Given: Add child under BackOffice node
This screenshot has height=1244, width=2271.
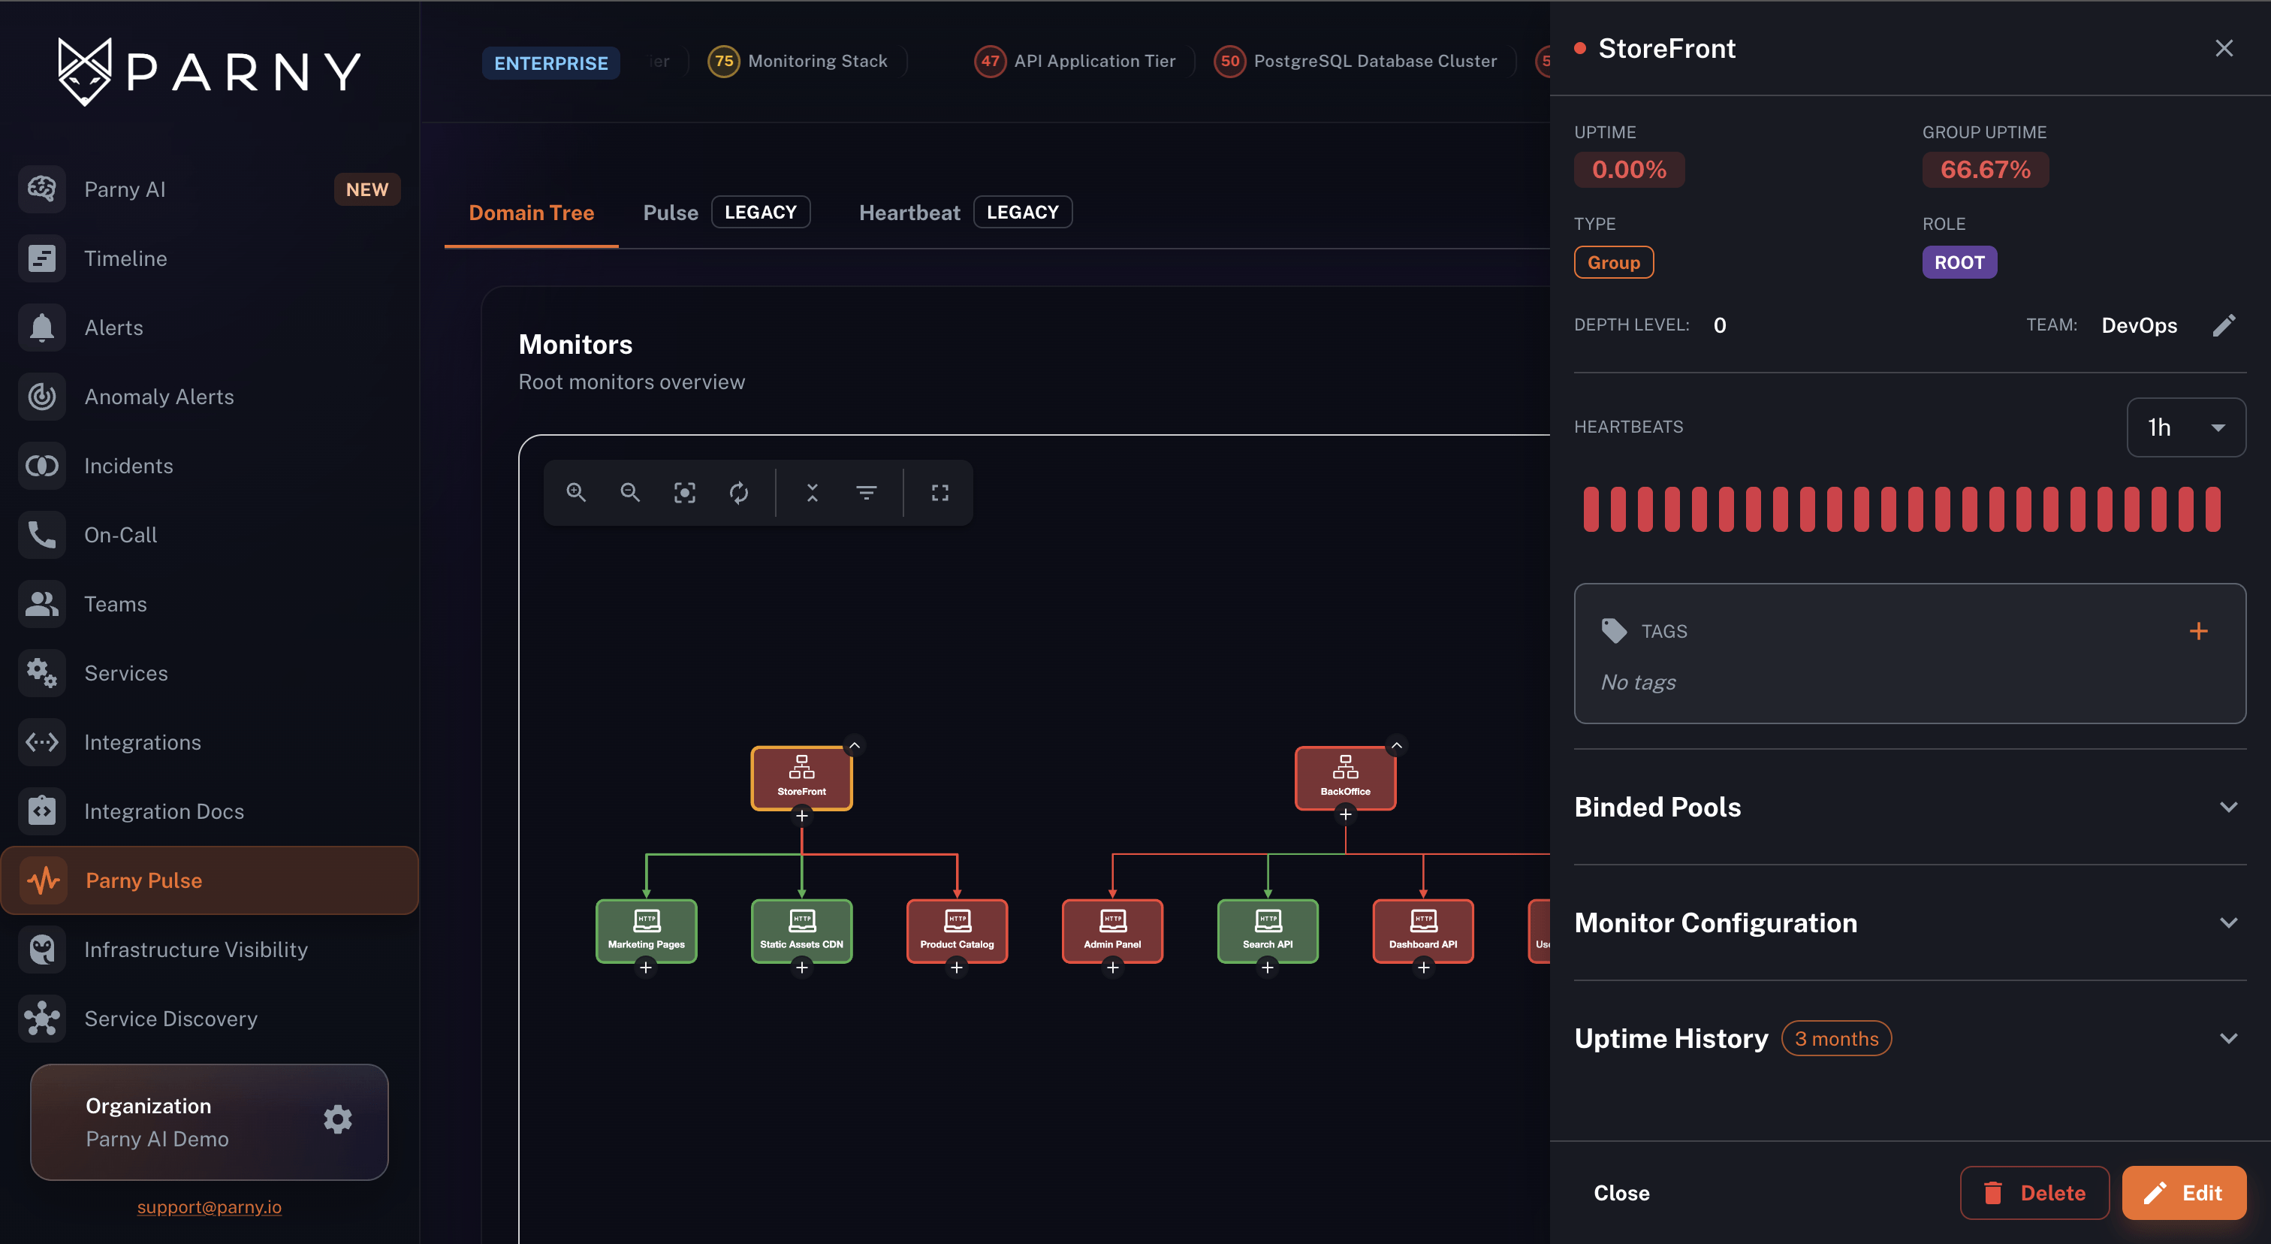Looking at the screenshot, I should pos(1345,814).
